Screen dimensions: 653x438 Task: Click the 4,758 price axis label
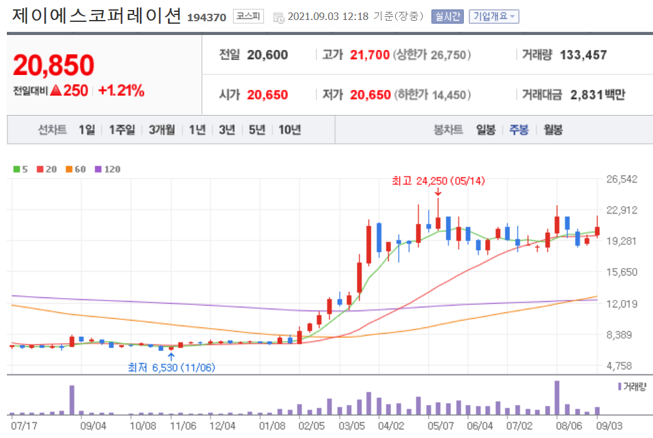click(619, 366)
